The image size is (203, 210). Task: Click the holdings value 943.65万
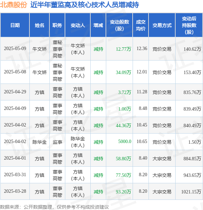coord(192,175)
